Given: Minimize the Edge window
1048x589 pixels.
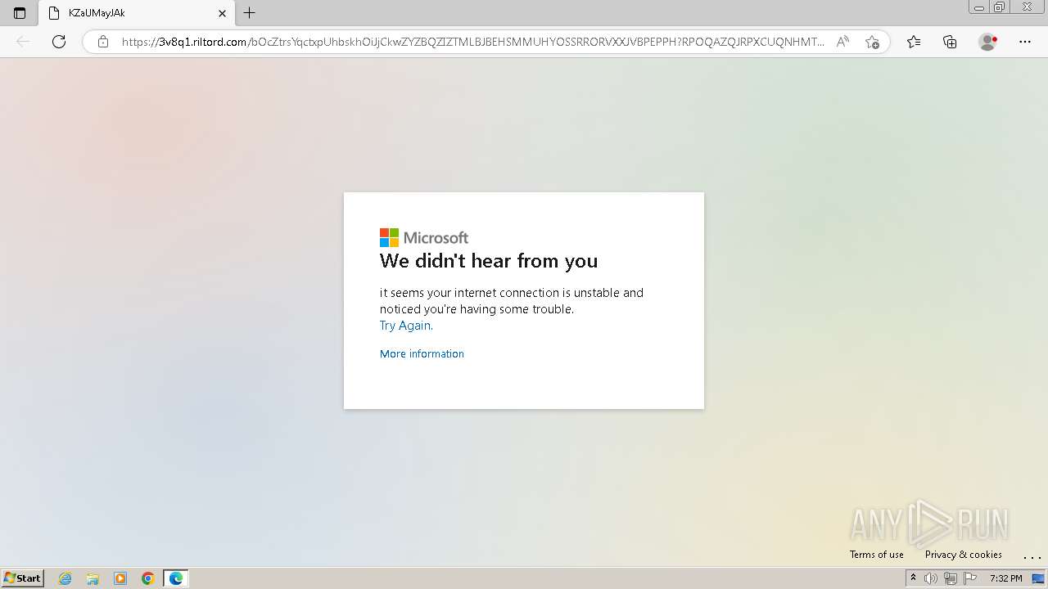Looking at the screenshot, I should coord(979,7).
